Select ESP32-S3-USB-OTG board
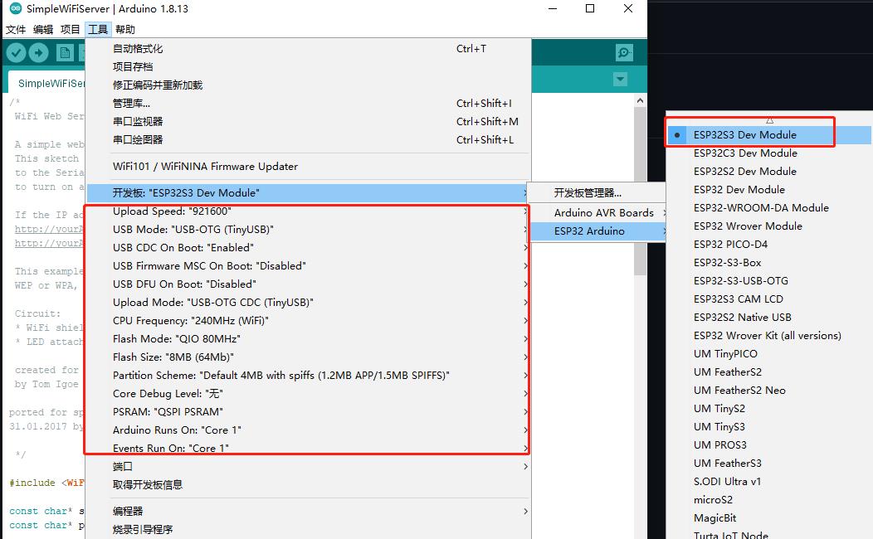This screenshot has width=873, height=539. 768,281
